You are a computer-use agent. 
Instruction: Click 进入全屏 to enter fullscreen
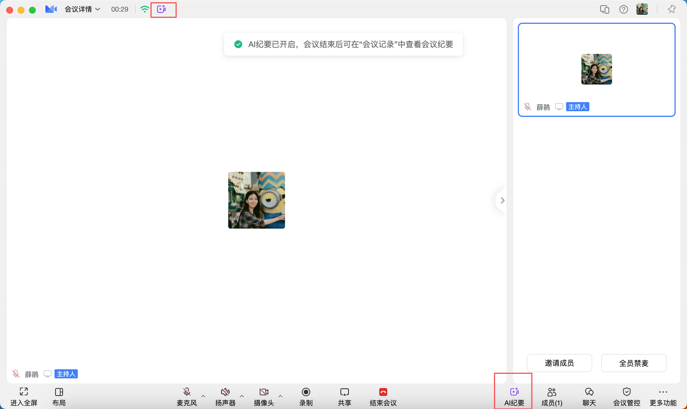[x=24, y=397]
